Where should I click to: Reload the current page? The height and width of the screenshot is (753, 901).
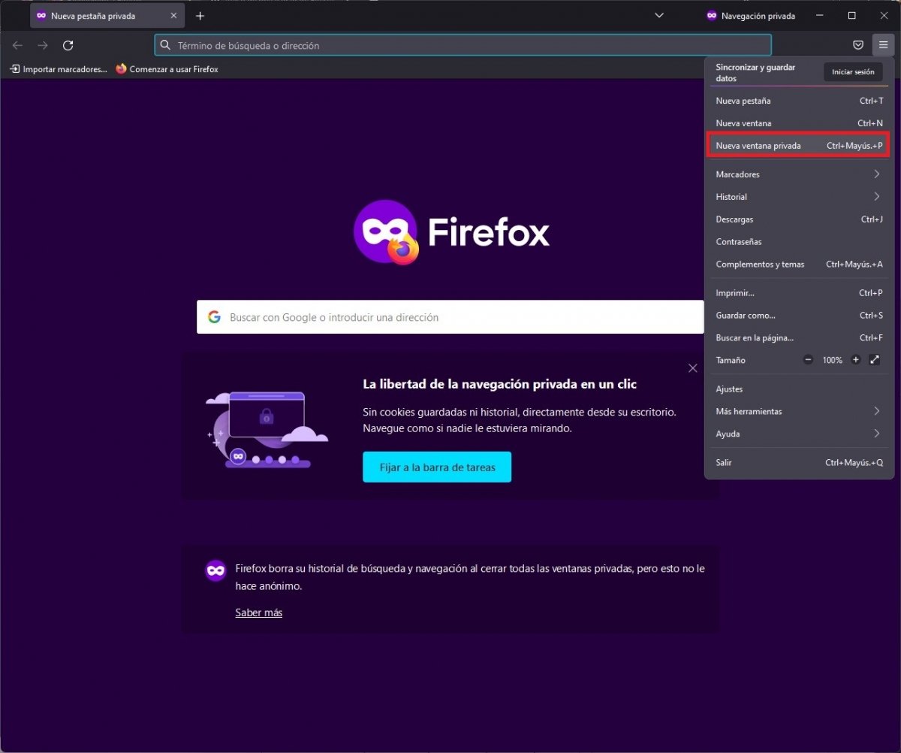click(68, 45)
